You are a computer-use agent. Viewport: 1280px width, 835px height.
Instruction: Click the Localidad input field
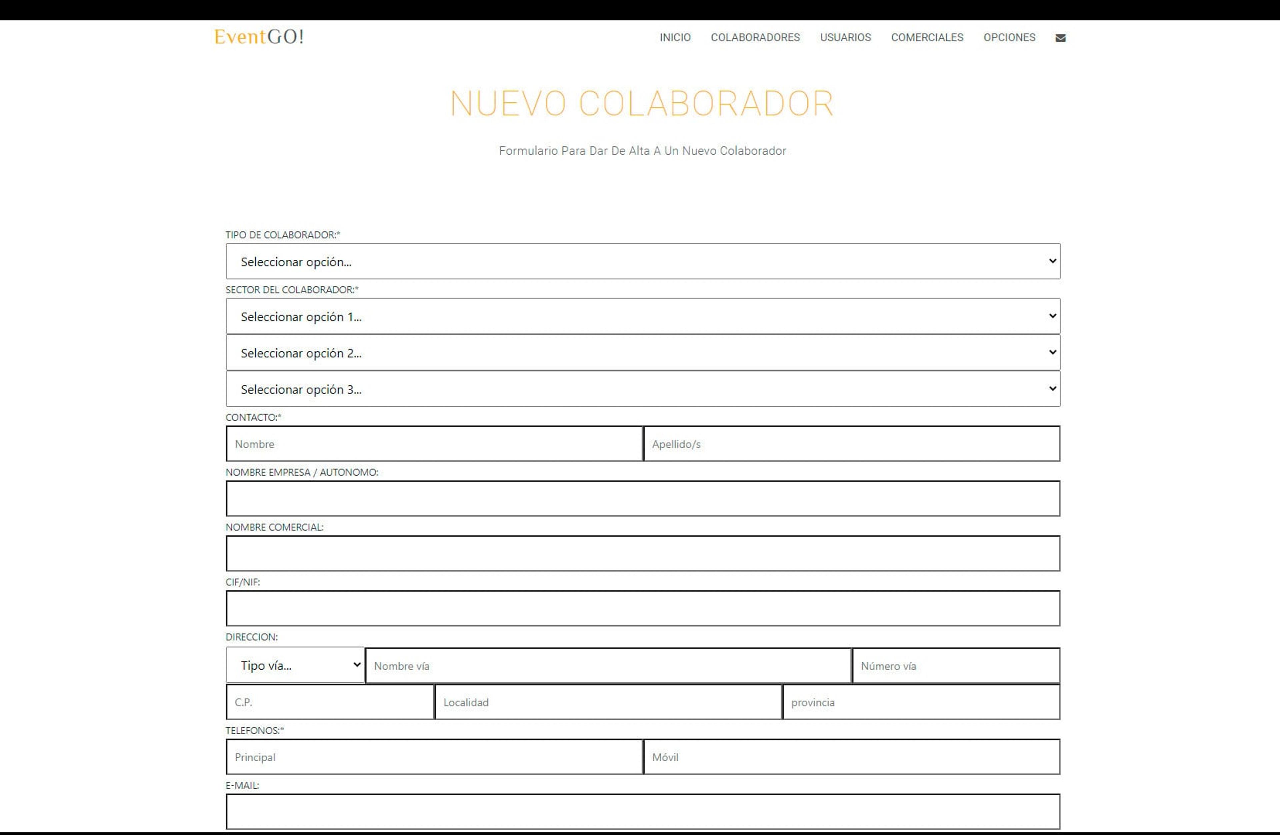tap(608, 702)
